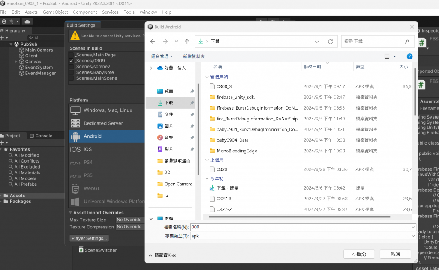This screenshot has width=439, height=270.
Task: Switch to the Project tab
Action: click(10, 136)
